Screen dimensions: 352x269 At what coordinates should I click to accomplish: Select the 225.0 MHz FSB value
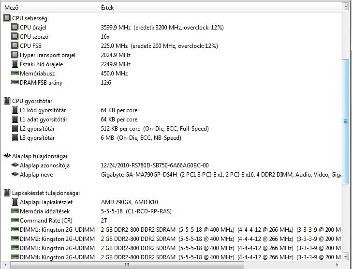point(159,46)
